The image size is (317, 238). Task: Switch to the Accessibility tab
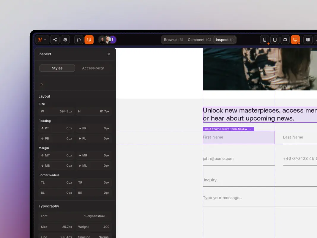point(93,68)
